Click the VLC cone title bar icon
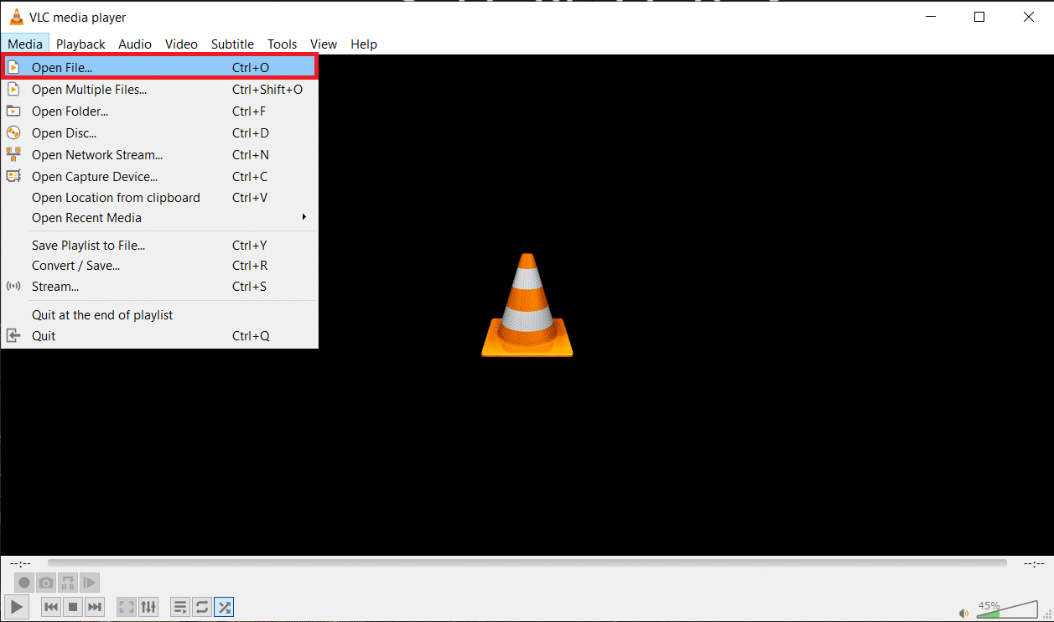 pos(16,17)
